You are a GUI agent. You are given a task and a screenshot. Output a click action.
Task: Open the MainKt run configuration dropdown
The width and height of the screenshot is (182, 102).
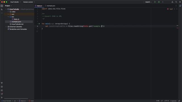148,2
